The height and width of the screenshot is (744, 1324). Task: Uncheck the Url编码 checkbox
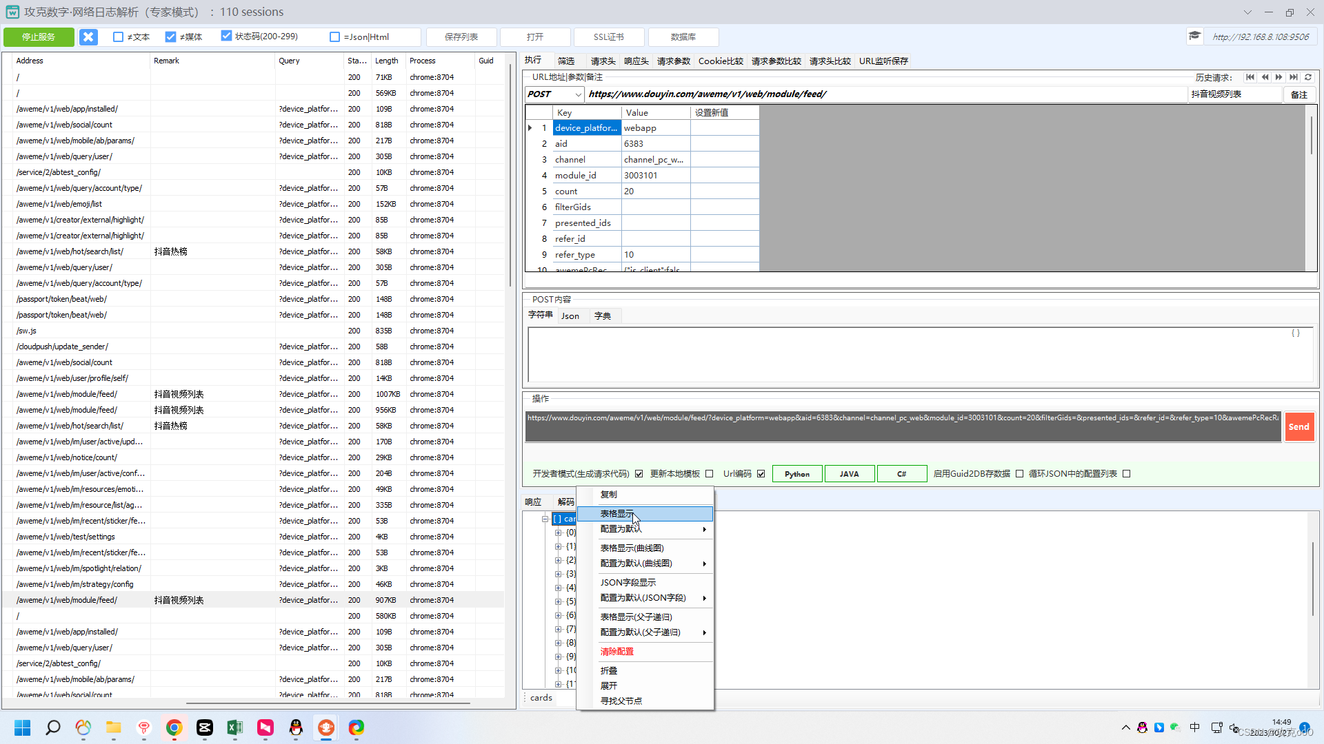[761, 474]
